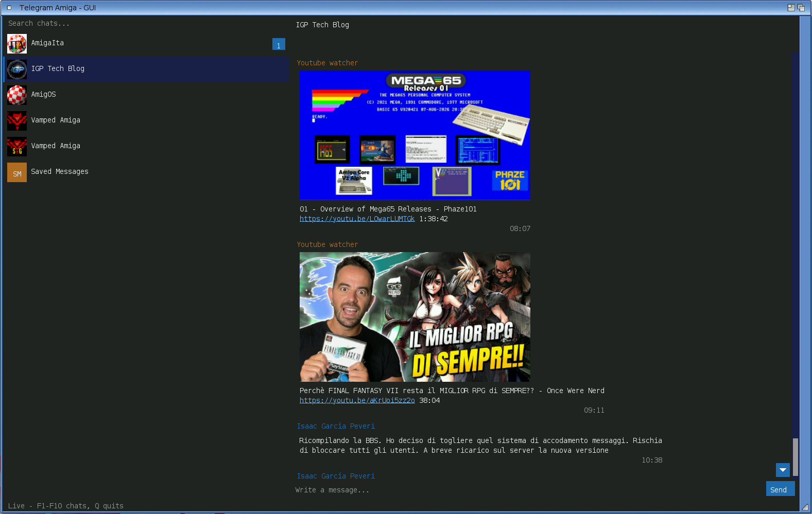
Task: Click the Isaac García Peveri name above Ricompilando
Action: tap(336, 426)
